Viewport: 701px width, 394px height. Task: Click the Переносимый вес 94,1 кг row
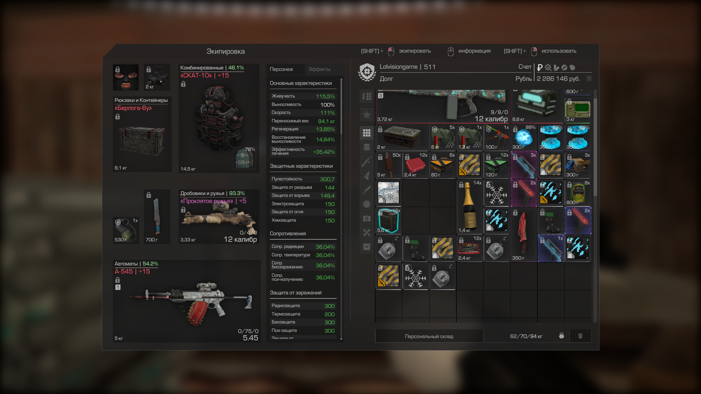pos(303,121)
